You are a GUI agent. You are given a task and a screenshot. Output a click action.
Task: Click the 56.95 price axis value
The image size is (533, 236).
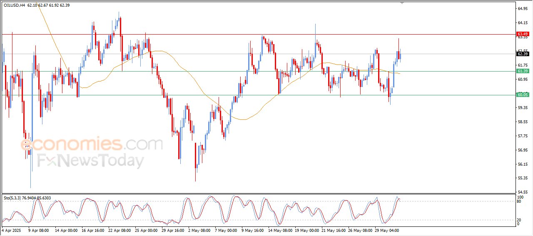tap(523, 150)
